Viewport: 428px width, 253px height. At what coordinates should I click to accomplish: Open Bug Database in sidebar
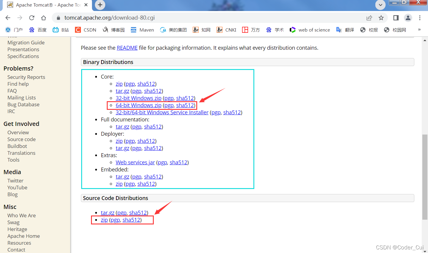tap(23, 104)
